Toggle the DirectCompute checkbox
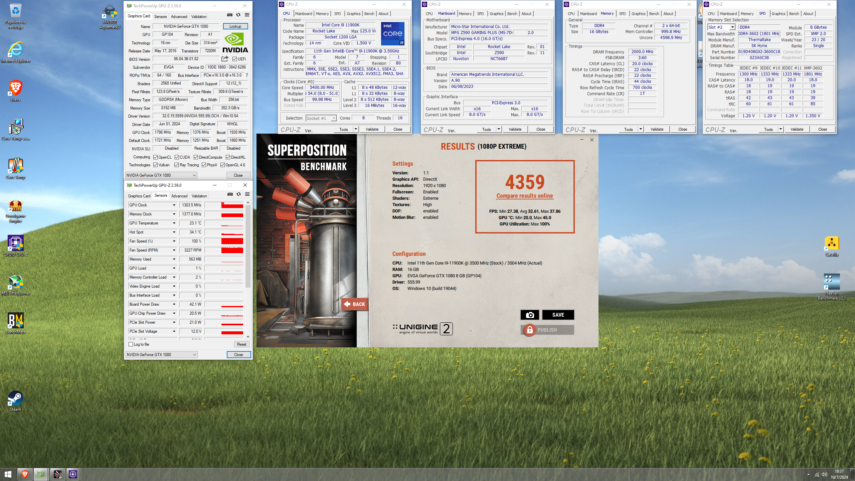 coord(196,157)
